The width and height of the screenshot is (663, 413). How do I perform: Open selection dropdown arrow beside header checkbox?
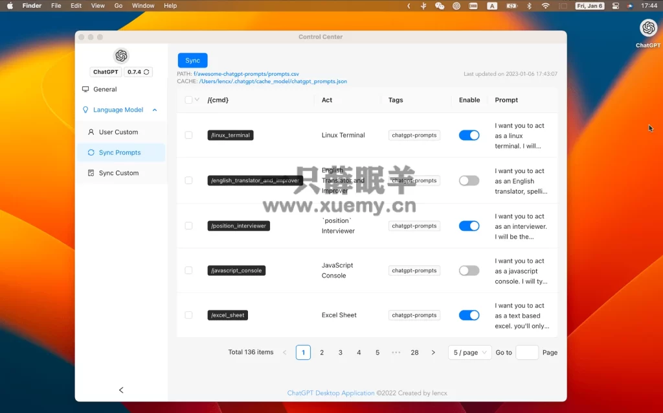pos(197,100)
